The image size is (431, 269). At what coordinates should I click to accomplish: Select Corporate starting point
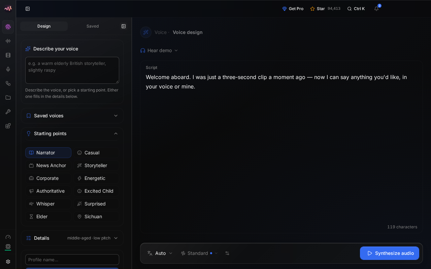[x=48, y=178]
